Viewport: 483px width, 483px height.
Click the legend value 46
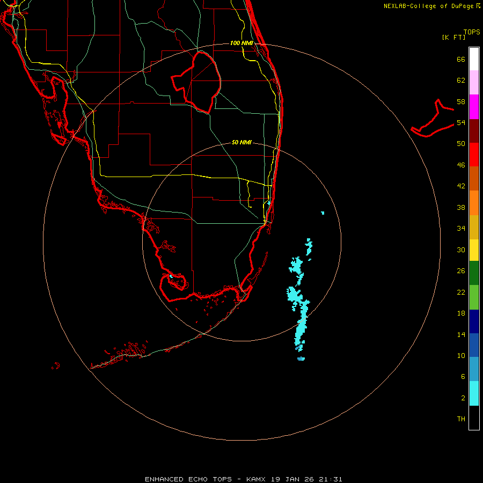tap(461, 165)
